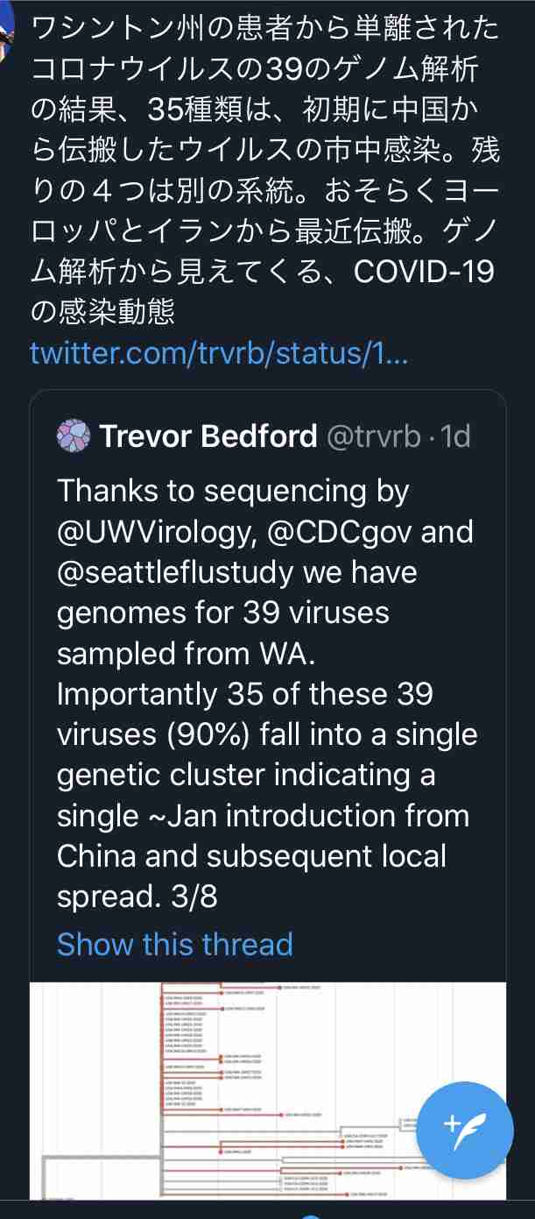Viewport: 535px width, 1219px height.
Task: Open Trevor Bedford's round profile avatar
Action: [x=74, y=436]
